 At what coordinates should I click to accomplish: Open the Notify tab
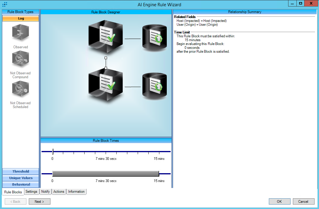point(45,192)
